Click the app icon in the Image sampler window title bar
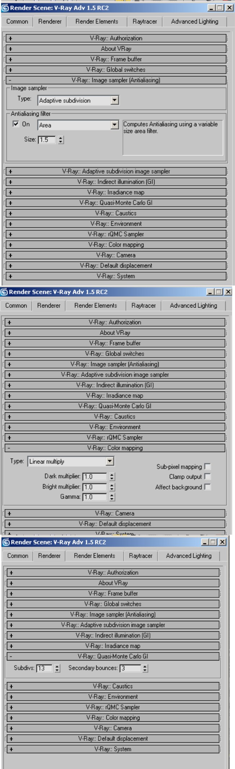Viewport: 235px width, 769px height. [5, 8]
